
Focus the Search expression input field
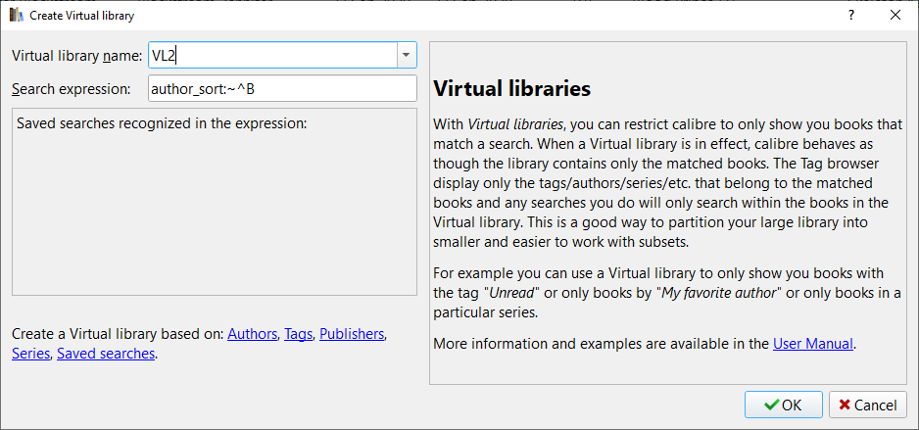pos(282,89)
